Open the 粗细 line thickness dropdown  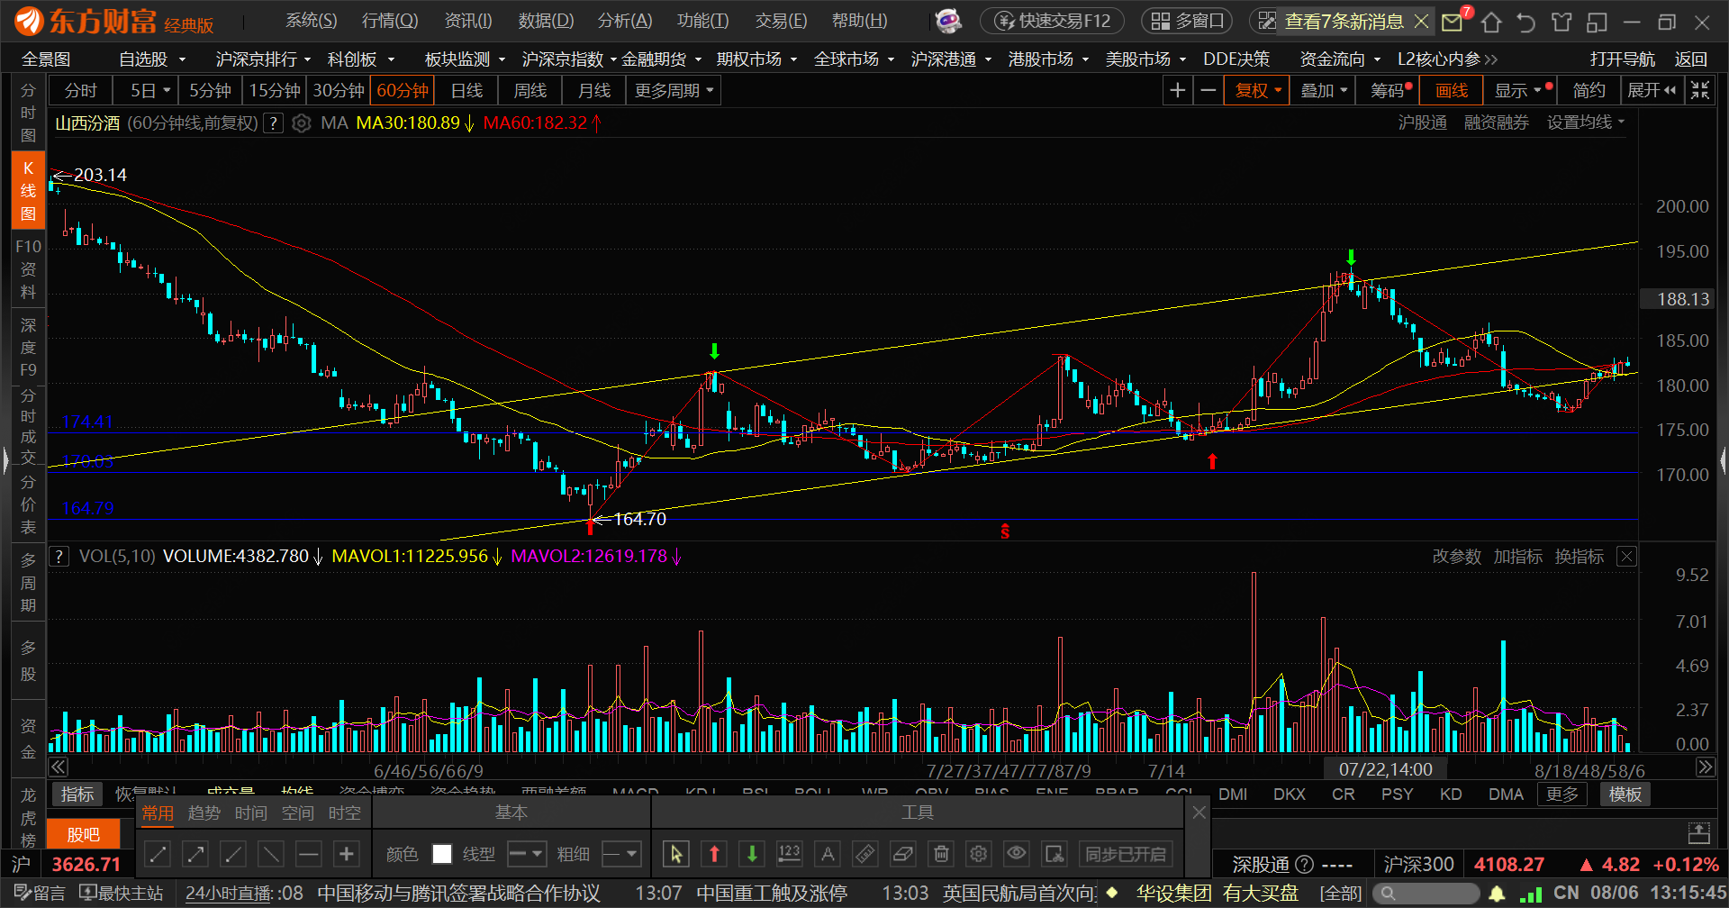pos(620,853)
